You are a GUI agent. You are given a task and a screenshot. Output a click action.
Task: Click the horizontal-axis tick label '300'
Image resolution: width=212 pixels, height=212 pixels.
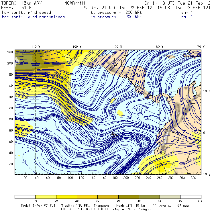click(182, 178)
